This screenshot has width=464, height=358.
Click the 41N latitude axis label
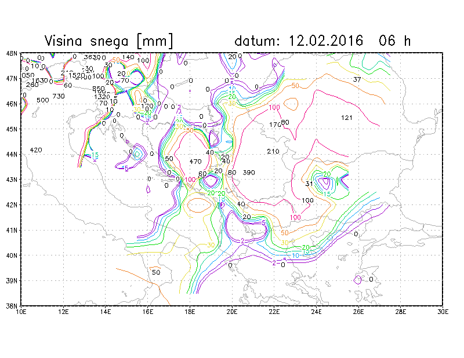tap(12, 230)
